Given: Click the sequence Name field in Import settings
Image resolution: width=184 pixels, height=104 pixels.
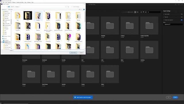Looking at the screenshot, I should point(173,24).
